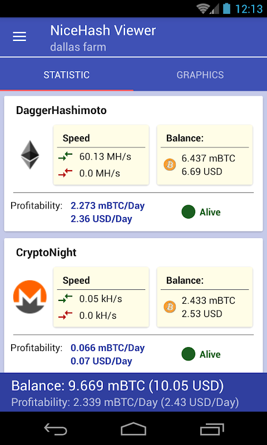Open the recent apps overview
Viewport: 267px width, 445px height.
(212, 429)
